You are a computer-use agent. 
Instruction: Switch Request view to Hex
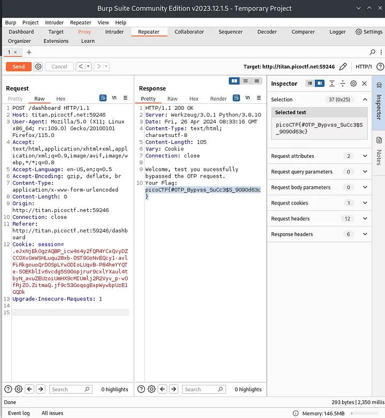61,98
